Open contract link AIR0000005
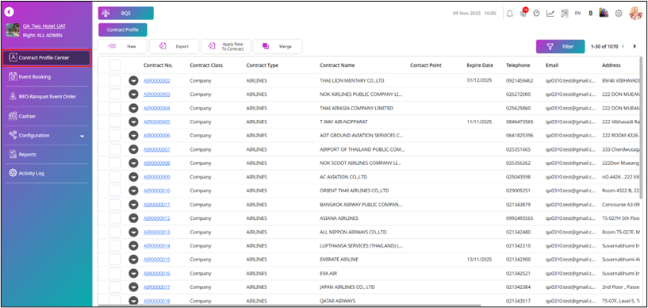648x308 pixels. [156, 122]
